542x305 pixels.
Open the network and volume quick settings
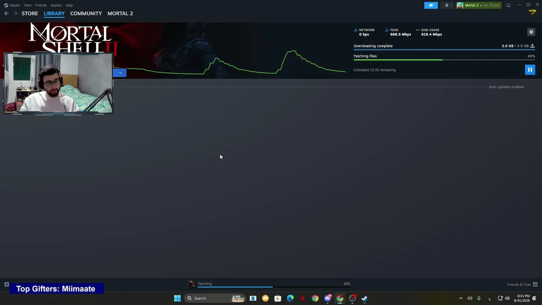pyautogui.click(x=503, y=298)
